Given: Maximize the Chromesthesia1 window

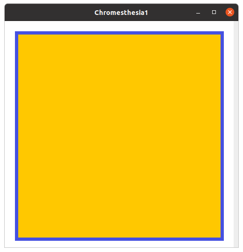Looking at the screenshot, I should pos(214,12).
